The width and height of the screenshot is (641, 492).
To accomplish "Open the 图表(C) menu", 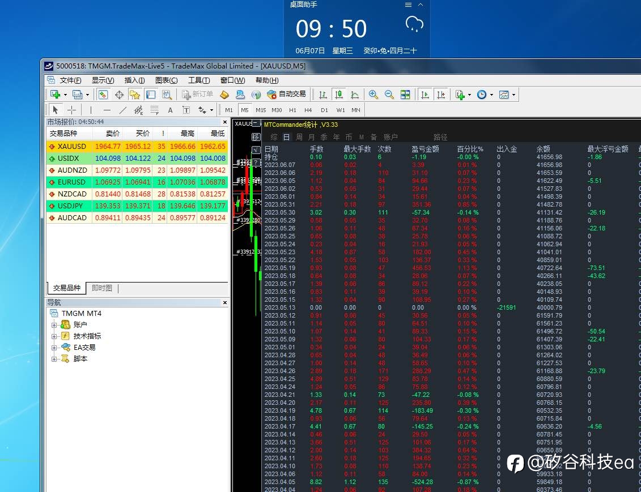I will point(167,80).
